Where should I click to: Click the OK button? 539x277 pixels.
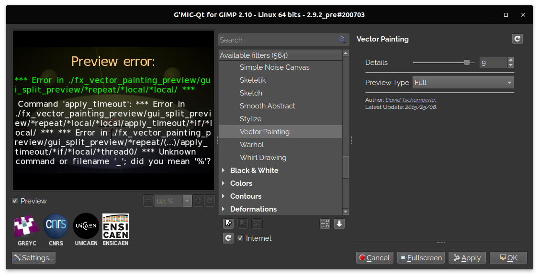508,258
